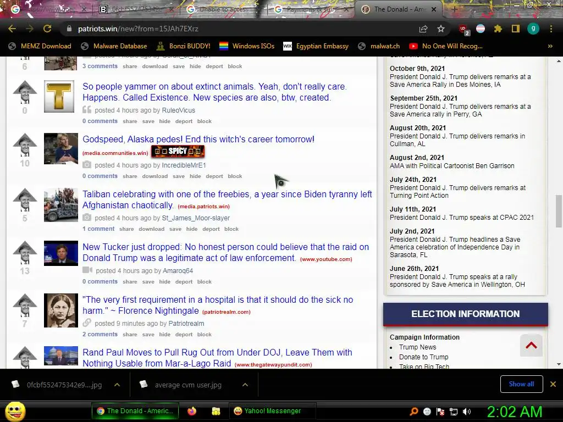
Task: Click the page vertical scrollbar thumb
Action: pyautogui.click(x=559, y=211)
